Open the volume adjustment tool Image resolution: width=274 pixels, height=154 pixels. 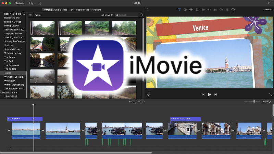[x=209, y=10]
